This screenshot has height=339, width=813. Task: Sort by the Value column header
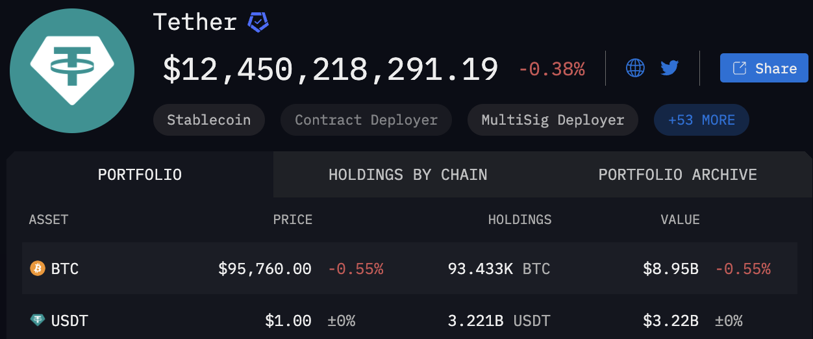coord(680,220)
